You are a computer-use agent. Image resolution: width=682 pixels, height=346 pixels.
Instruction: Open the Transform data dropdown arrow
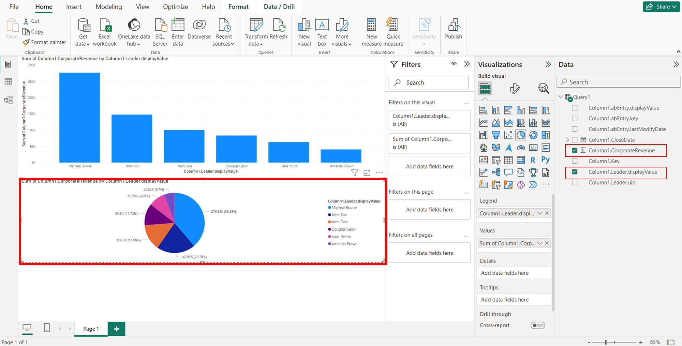[261, 44]
